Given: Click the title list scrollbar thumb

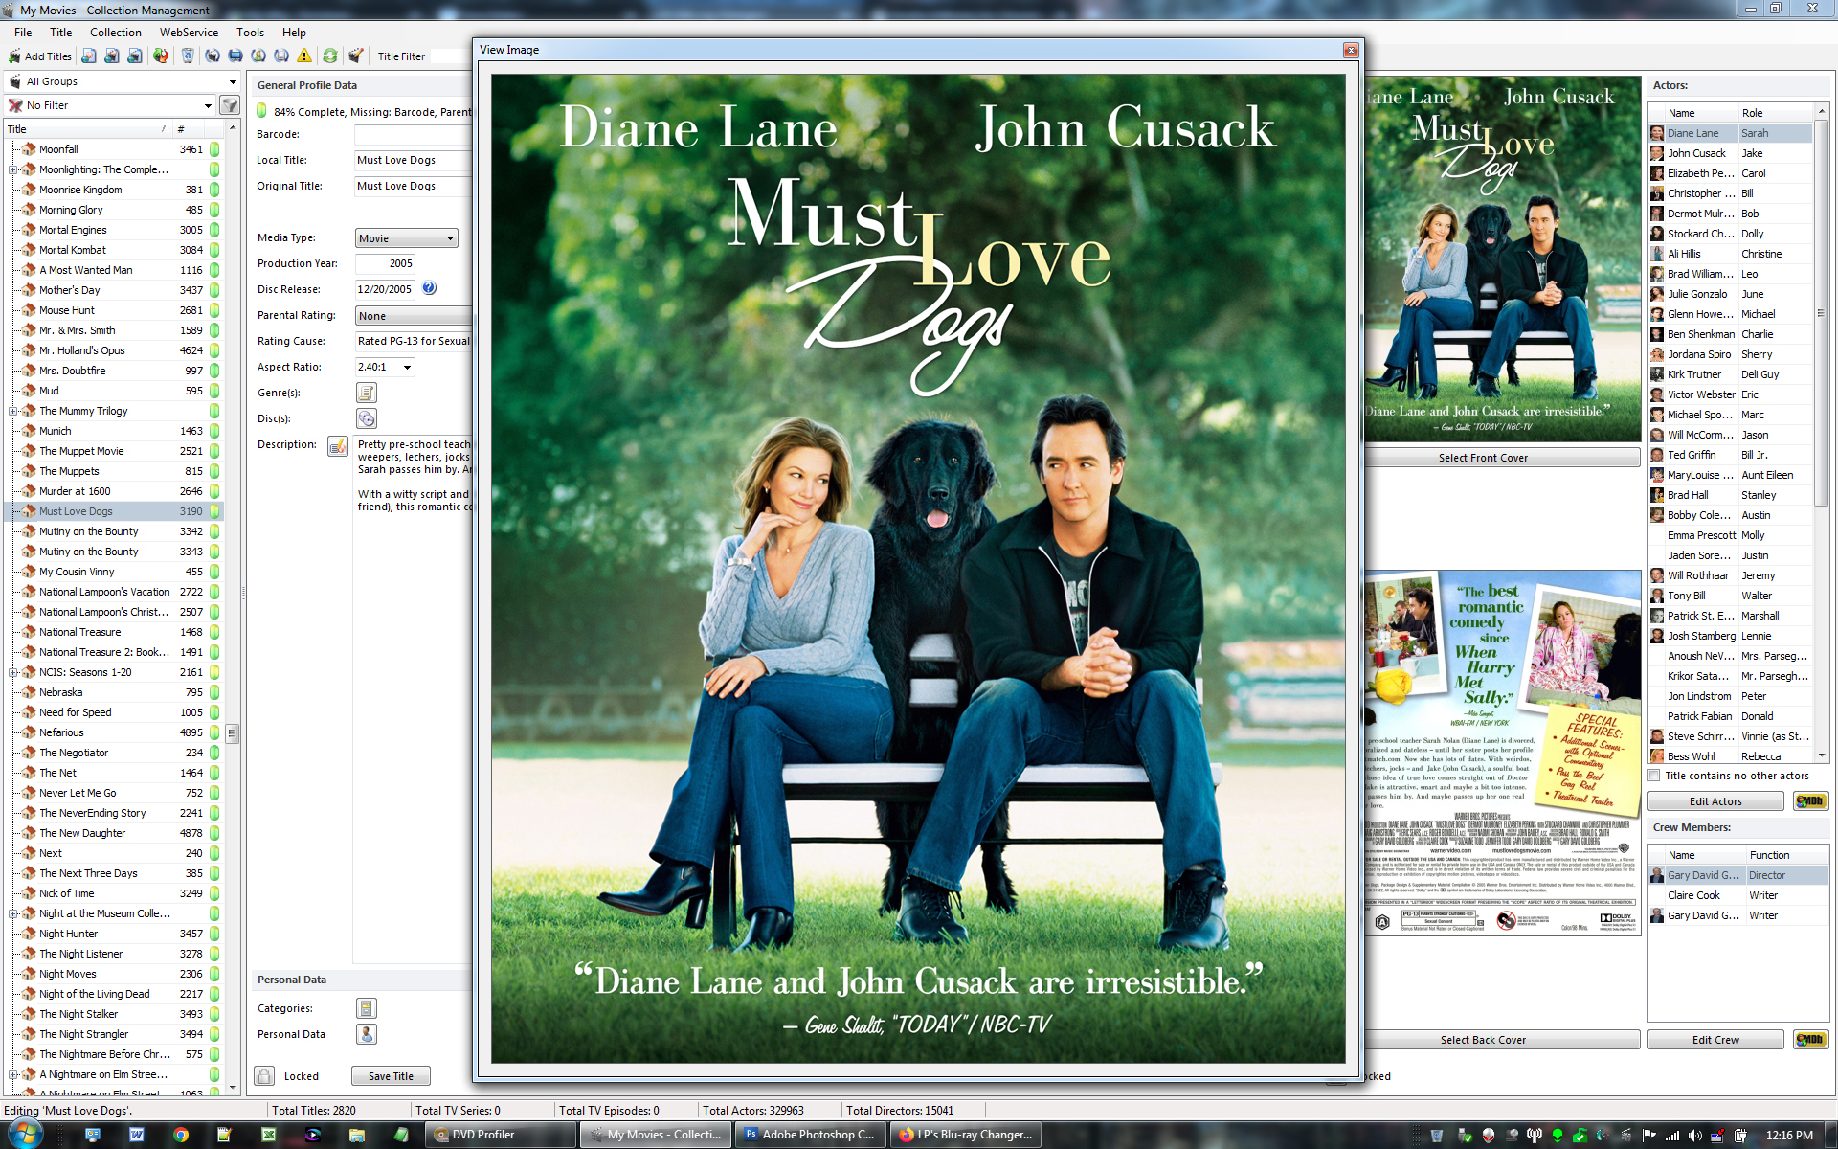Looking at the screenshot, I should coord(232,734).
